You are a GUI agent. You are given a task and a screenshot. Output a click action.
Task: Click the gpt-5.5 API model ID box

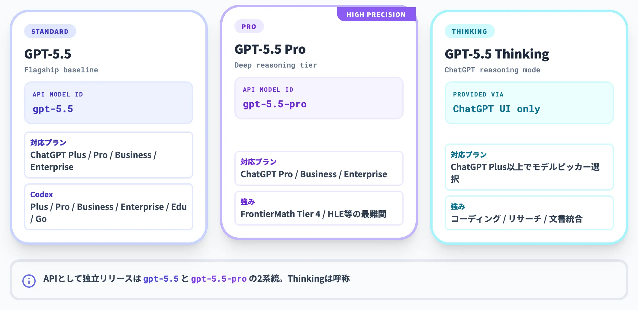click(109, 103)
